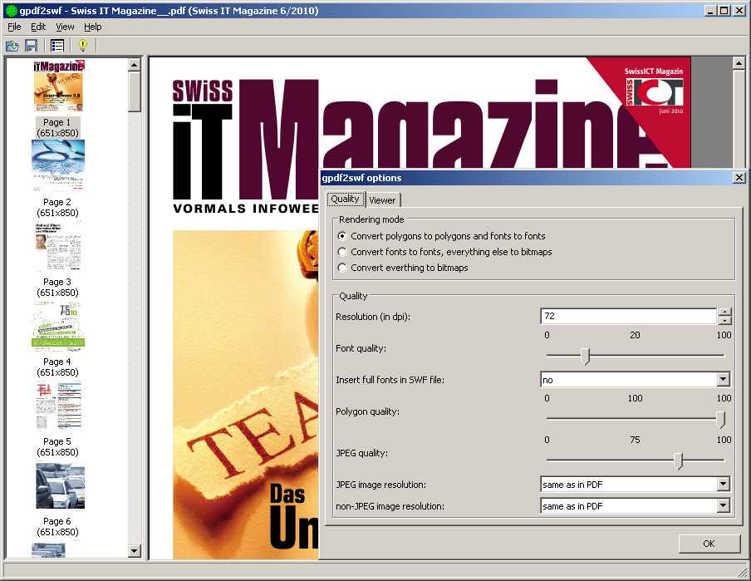Decrease resolution with the spinner down arrow
751x581 pixels.
click(725, 320)
